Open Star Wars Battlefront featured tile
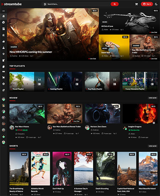 (145, 48)
